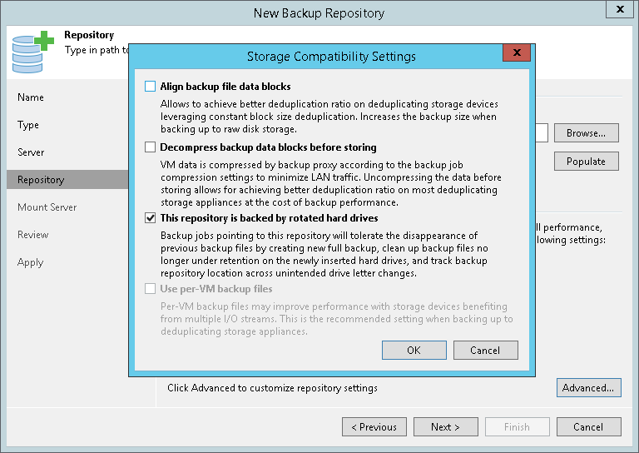The height and width of the screenshot is (453, 639).
Task: Click 'This repository is backed by rotated hard drives' label
Action: tap(269, 218)
